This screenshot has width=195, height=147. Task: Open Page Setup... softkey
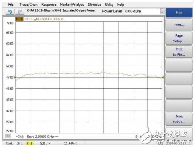[179, 39]
